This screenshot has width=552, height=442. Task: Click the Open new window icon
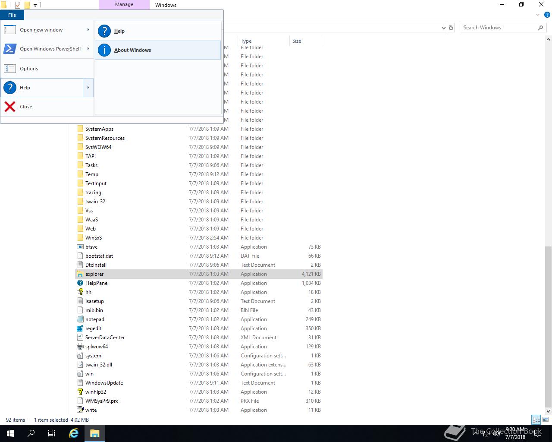pyautogui.click(x=10, y=30)
